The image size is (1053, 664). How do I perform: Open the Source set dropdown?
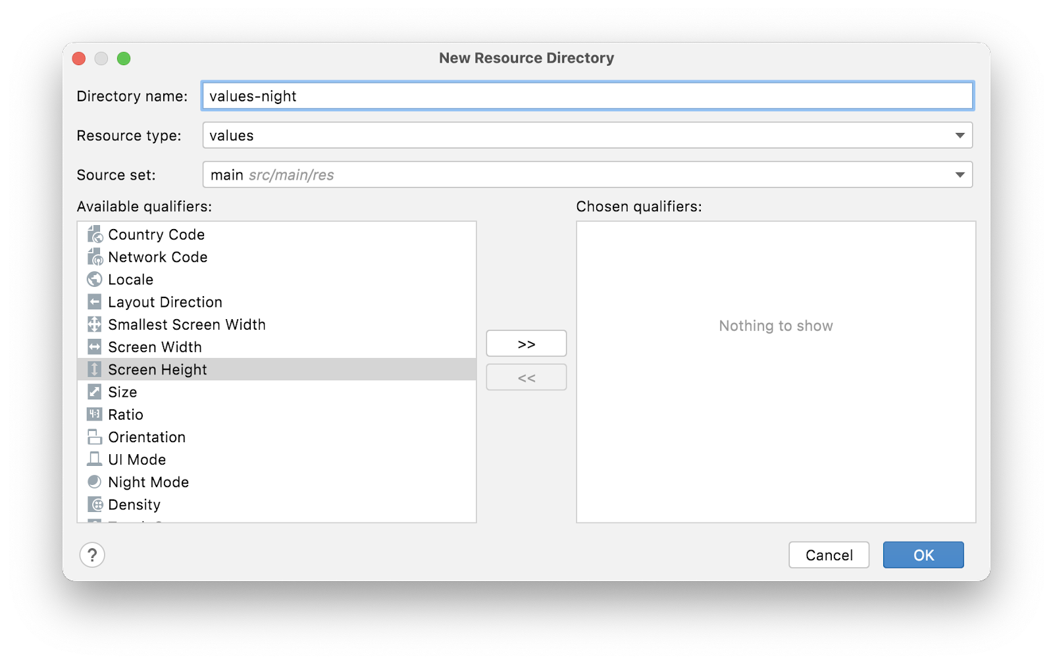coord(960,175)
